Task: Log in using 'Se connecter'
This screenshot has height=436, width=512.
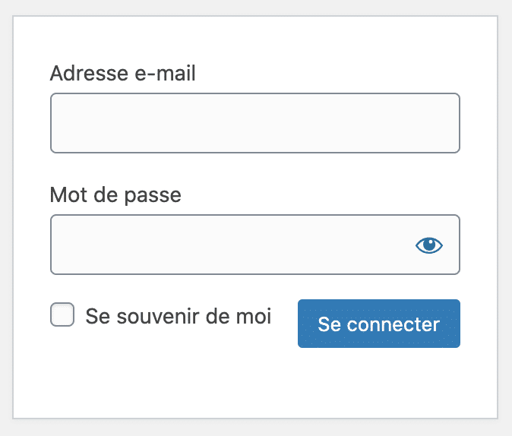Action: point(379,324)
